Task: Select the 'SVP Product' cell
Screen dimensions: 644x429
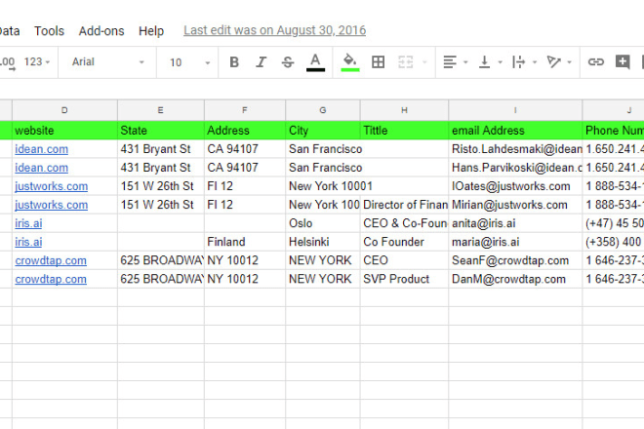Action: coord(405,279)
